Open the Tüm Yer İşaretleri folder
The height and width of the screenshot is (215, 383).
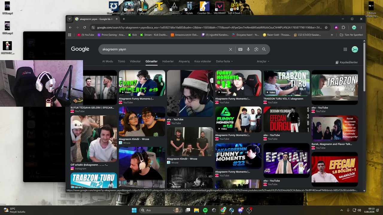coord(351,35)
